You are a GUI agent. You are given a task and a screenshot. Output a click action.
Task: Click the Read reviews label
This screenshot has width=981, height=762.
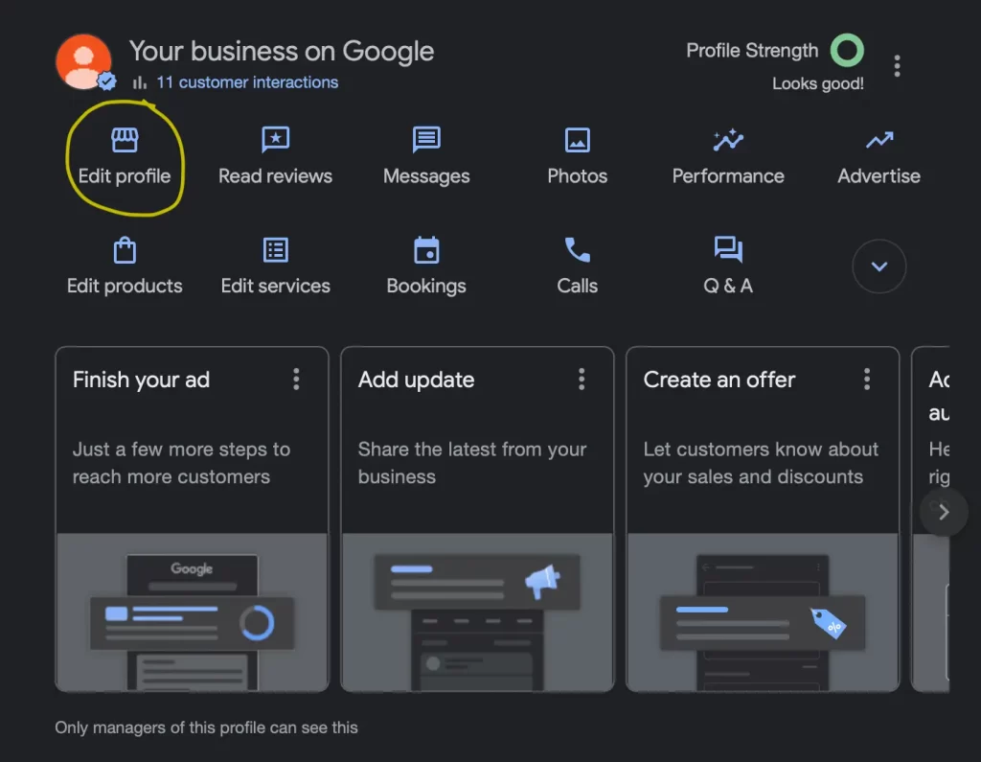[275, 176]
